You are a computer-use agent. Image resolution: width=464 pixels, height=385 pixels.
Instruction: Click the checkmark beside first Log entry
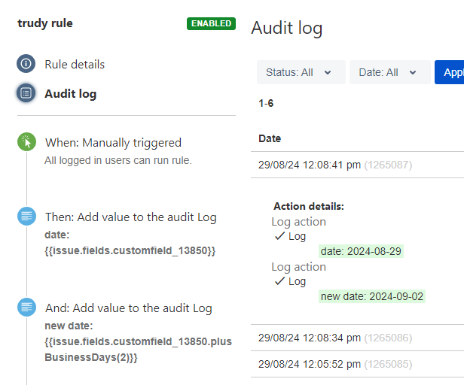(x=279, y=236)
